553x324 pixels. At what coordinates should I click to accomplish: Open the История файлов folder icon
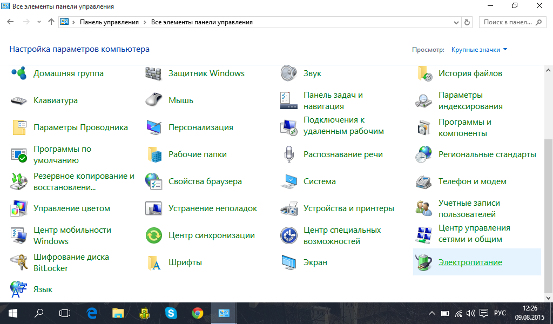pyautogui.click(x=424, y=73)
